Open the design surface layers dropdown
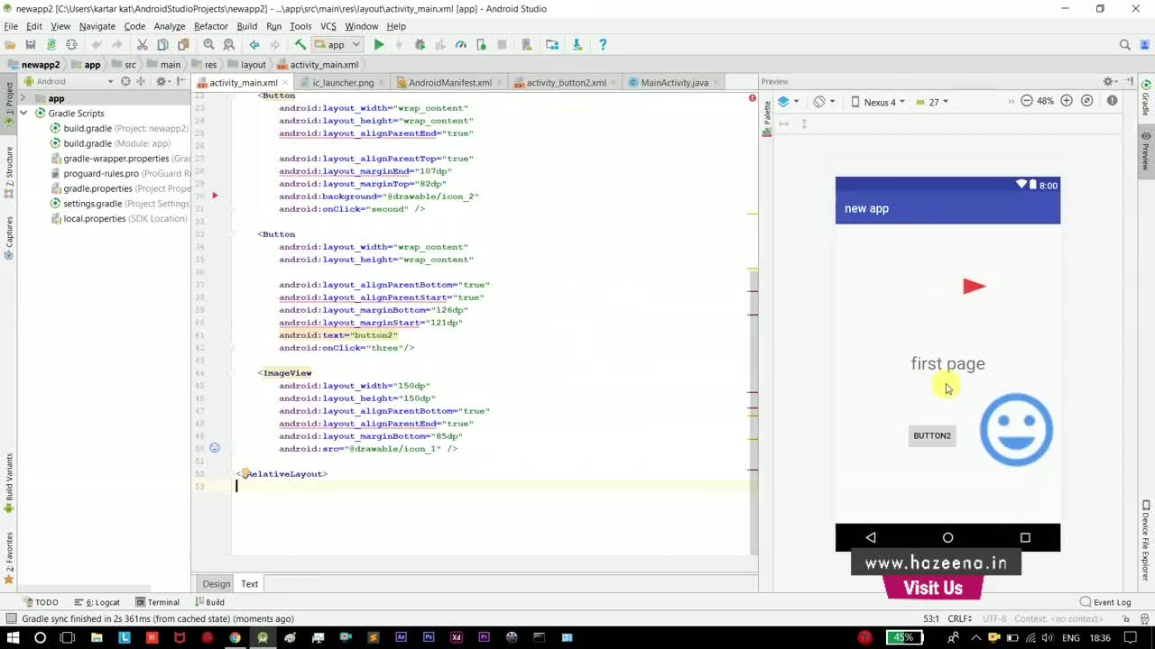Screen dimensions: 1155x649 pyautogui.click(x=789, y=102)
